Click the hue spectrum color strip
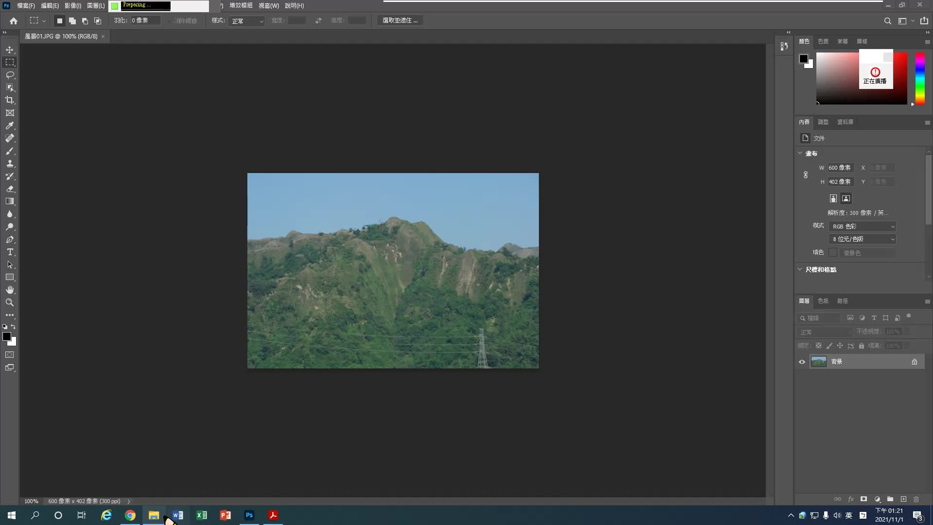933x525 pixels. 919,78
